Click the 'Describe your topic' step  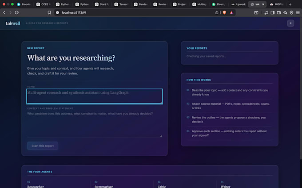click(x=230, y=92)
